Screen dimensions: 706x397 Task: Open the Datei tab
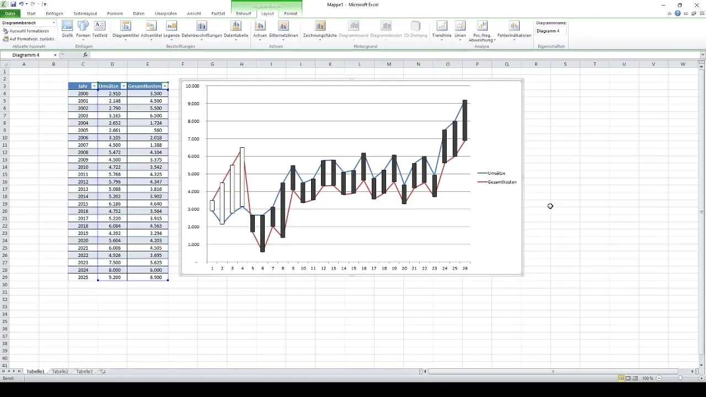point(10,13)
